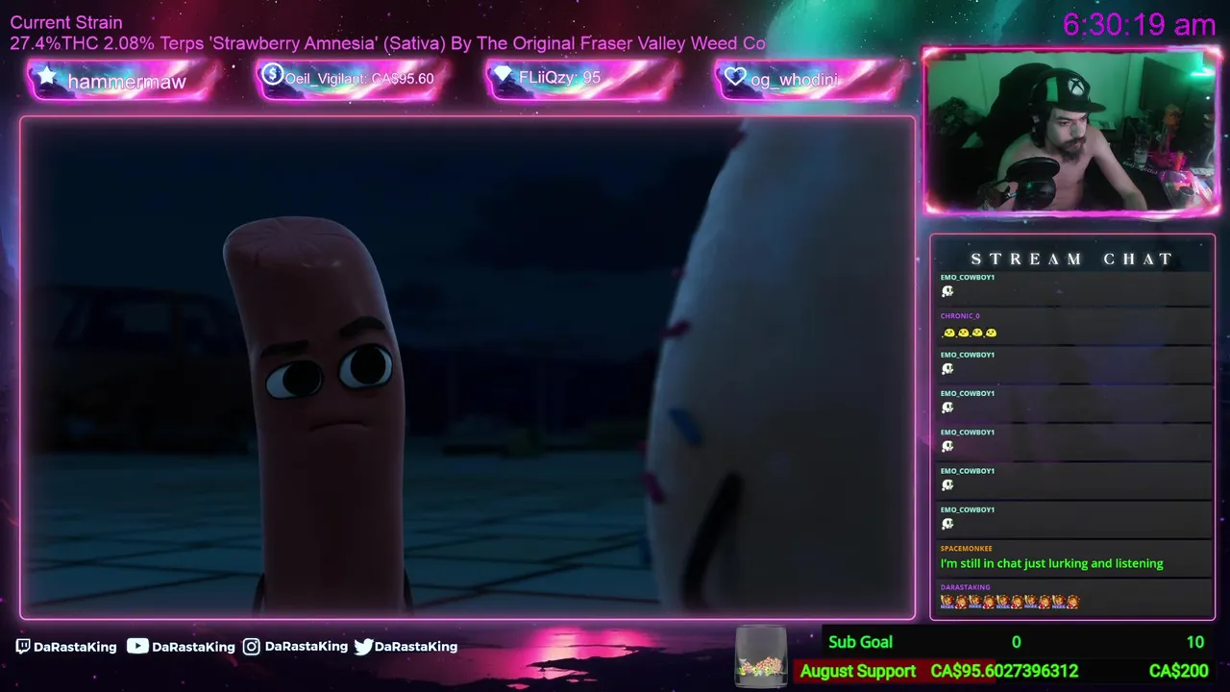This screenshot has width=1230, height=692.
Task: Open the DaRastaKing Twitter handle
Action: click(x=416, y=647)
